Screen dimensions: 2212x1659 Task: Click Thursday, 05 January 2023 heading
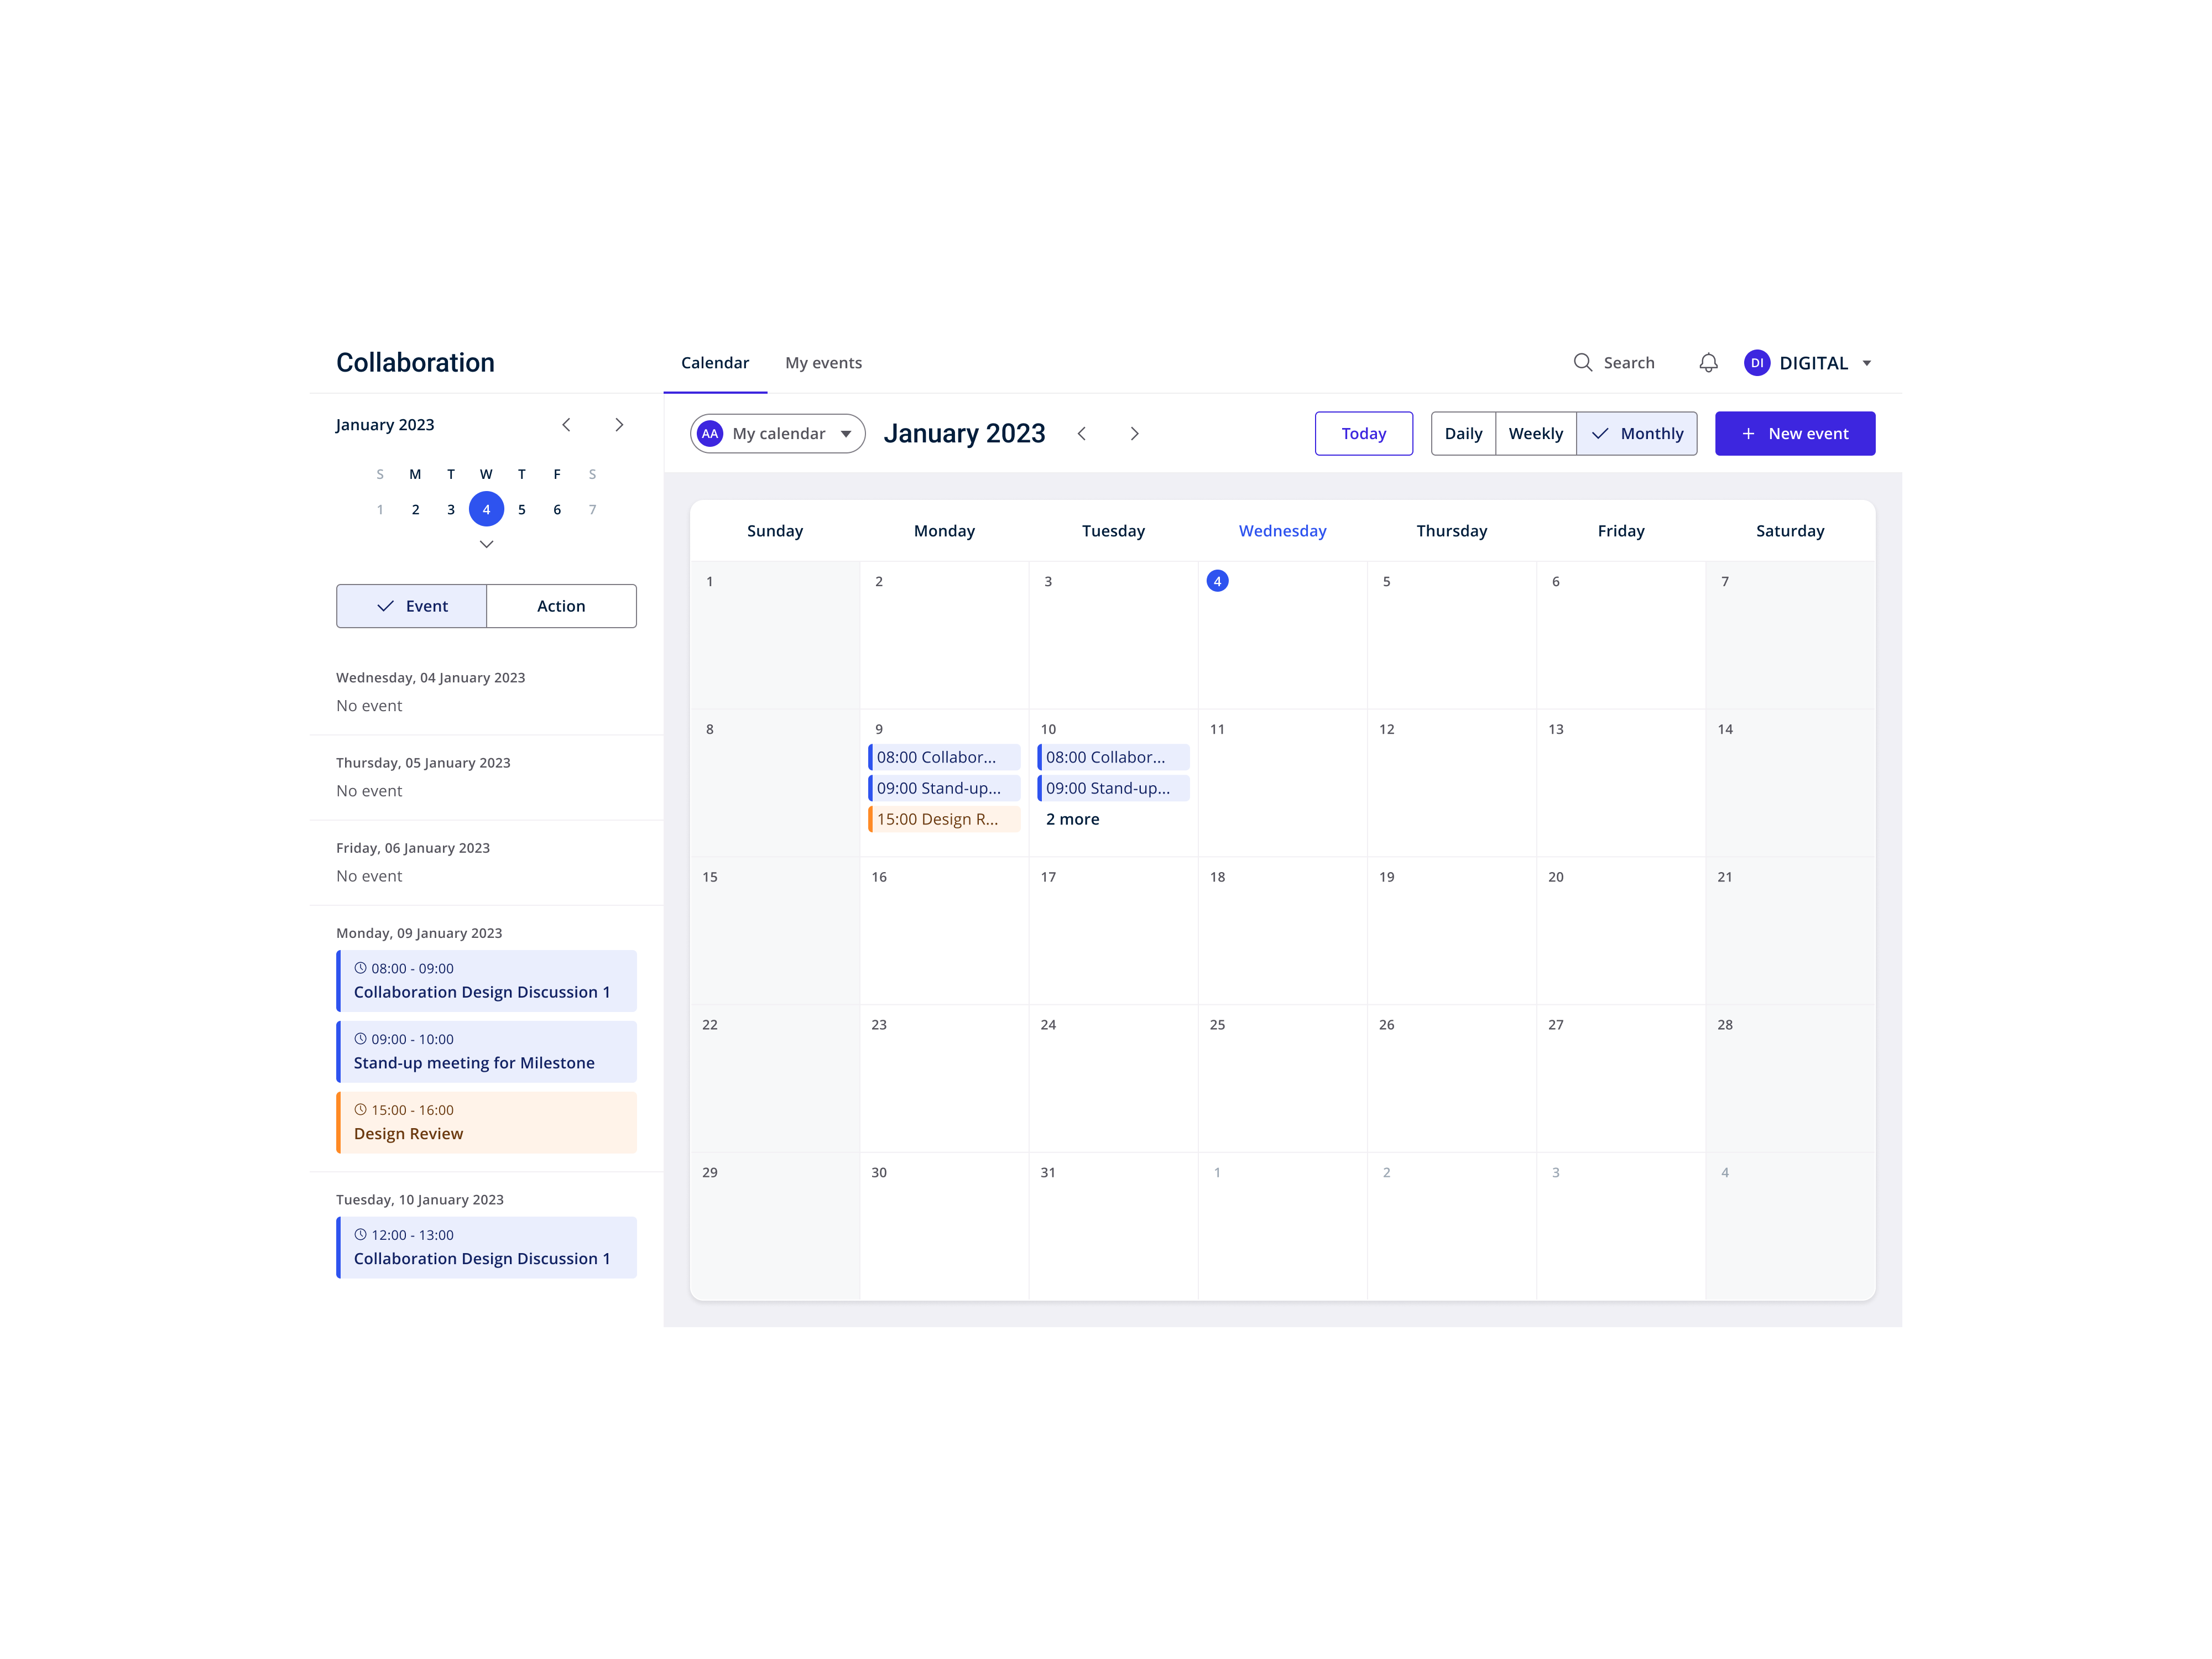(x=423, y=762)
